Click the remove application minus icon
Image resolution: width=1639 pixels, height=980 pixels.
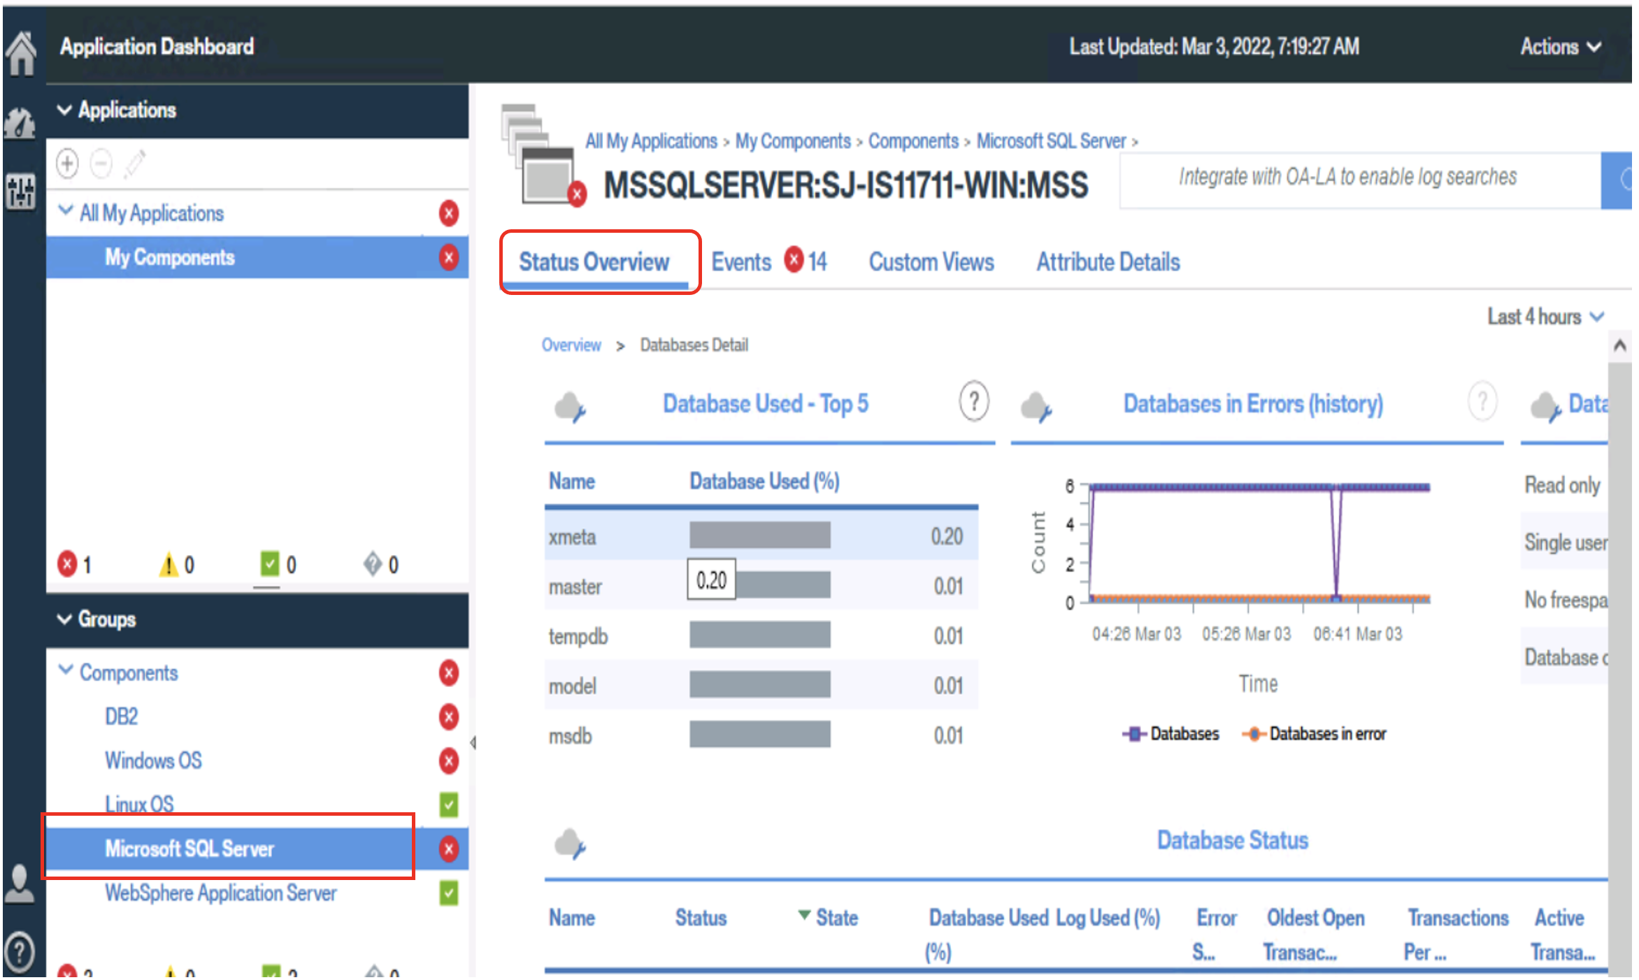[x=101, y=164]
